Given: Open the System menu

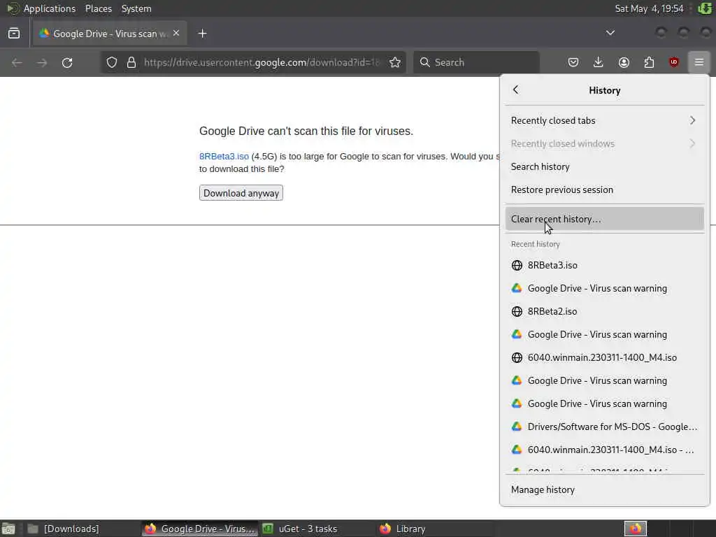Looking at the screenshot, I should click(136, 8).
